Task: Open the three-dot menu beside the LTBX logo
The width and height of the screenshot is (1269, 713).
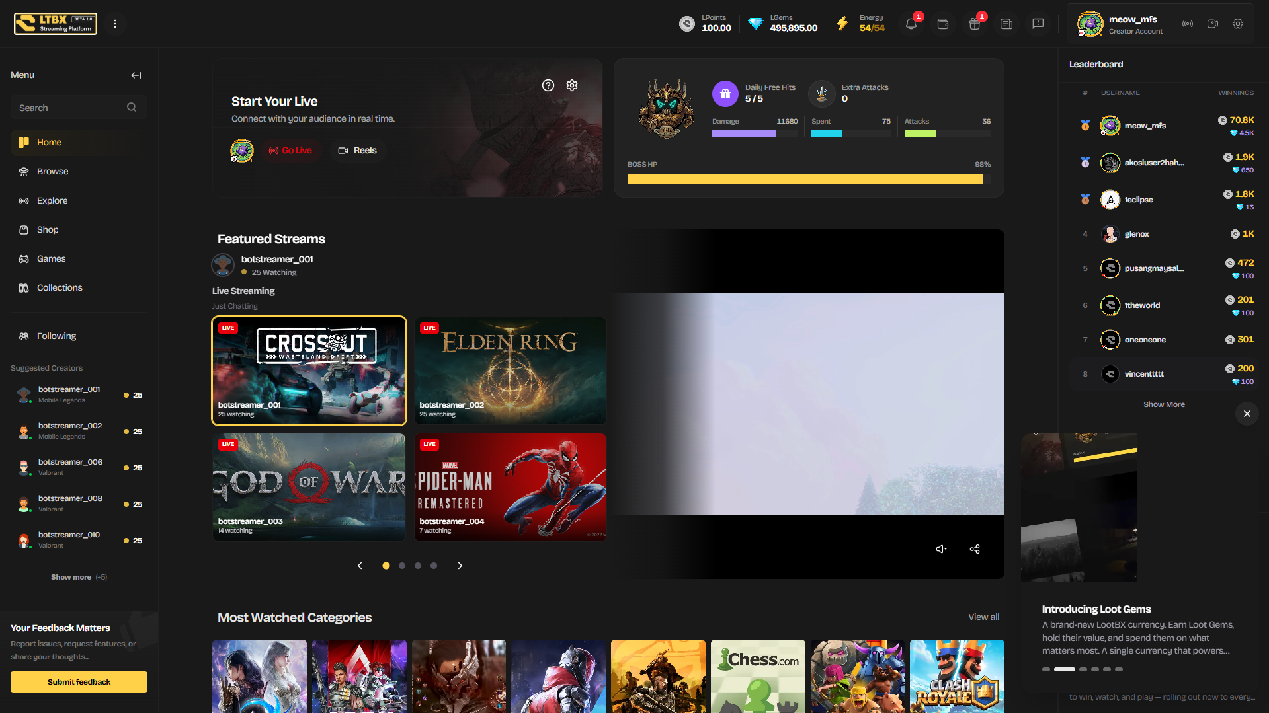Action: click(115, 24)
